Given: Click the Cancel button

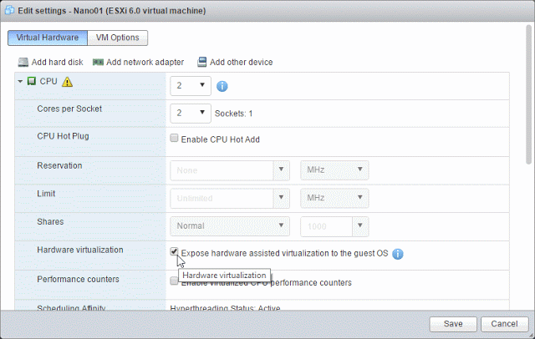Looking at the screenshot, I should 504,324.
